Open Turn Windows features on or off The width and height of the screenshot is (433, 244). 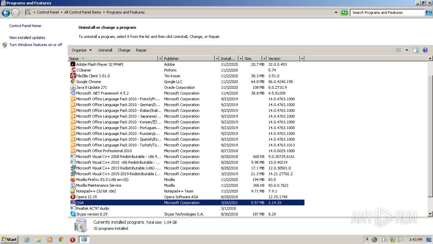[x=36, y=45]
